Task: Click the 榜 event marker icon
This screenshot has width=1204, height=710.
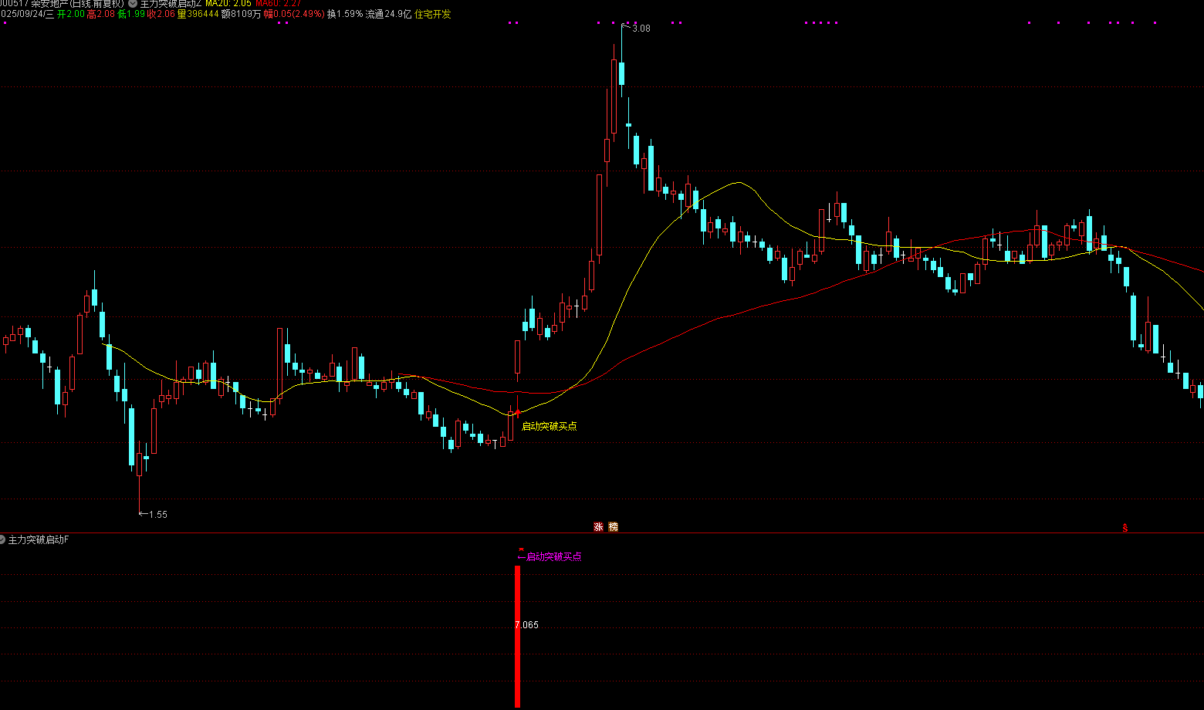Action: point(614,527)
